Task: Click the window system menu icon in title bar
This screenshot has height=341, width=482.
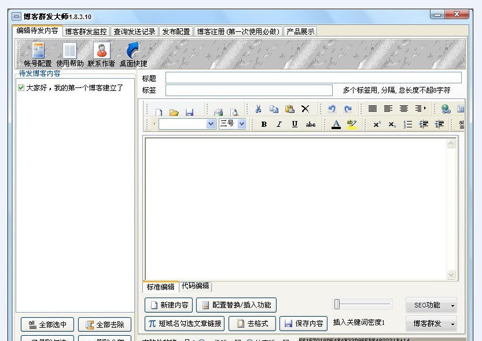Action: pyautogui.click(x=16, y=16)
